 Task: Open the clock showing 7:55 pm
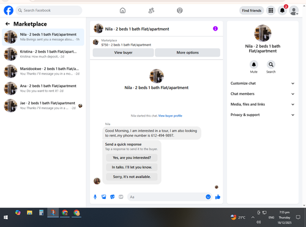[285, 217]
